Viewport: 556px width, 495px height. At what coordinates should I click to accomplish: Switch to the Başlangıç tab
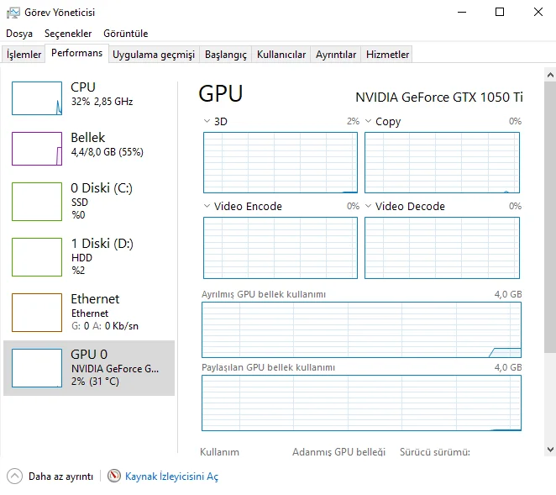tap(226, 55)
